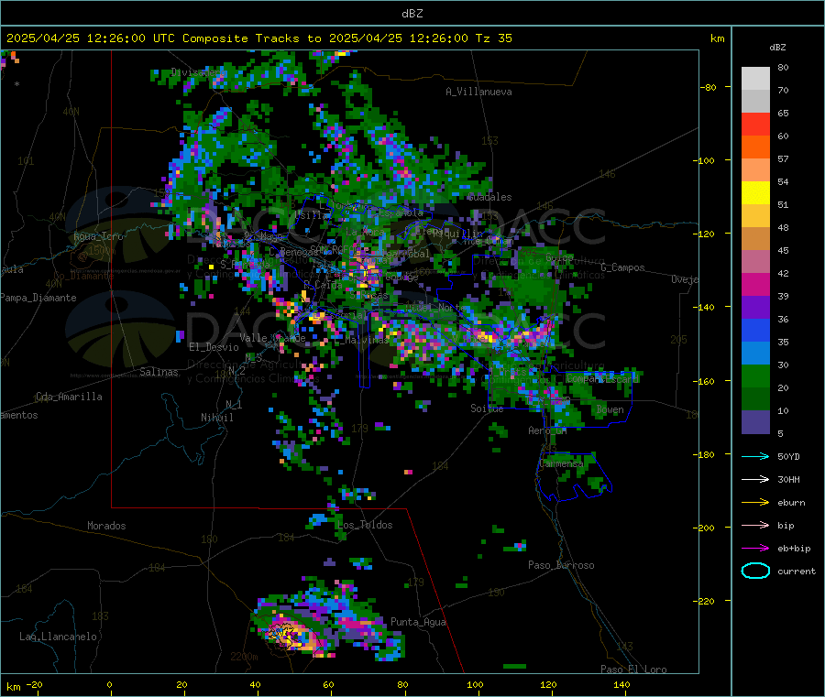Click the magenta eb+bip arrow icon
Screen dimensions: 825x697
[755, 549]
